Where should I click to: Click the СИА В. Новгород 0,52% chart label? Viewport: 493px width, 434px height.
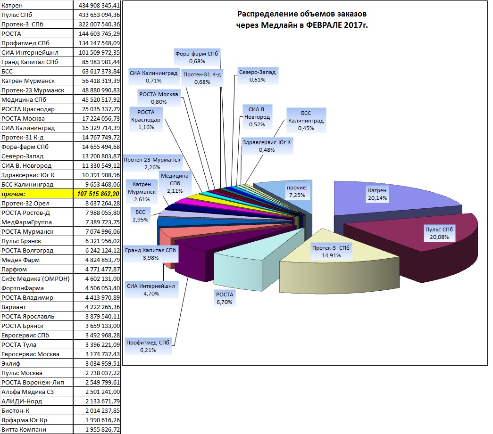(x=257, y=117)
